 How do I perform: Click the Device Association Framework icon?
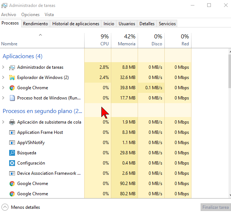[12, 173]
